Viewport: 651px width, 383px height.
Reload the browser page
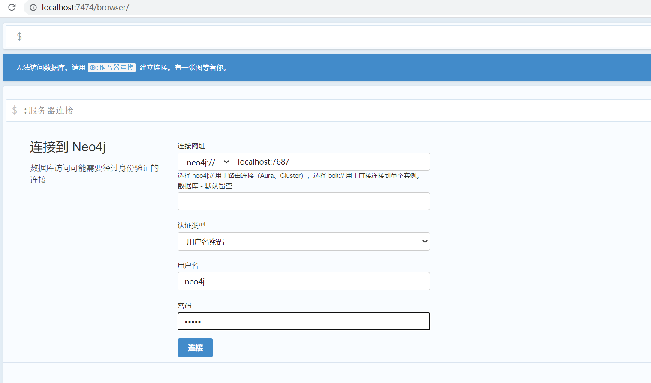tap(12, 7)
